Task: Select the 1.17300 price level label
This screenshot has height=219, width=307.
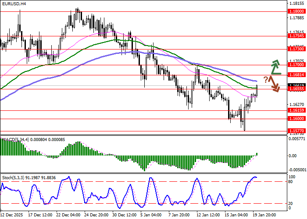Action: 296,50
